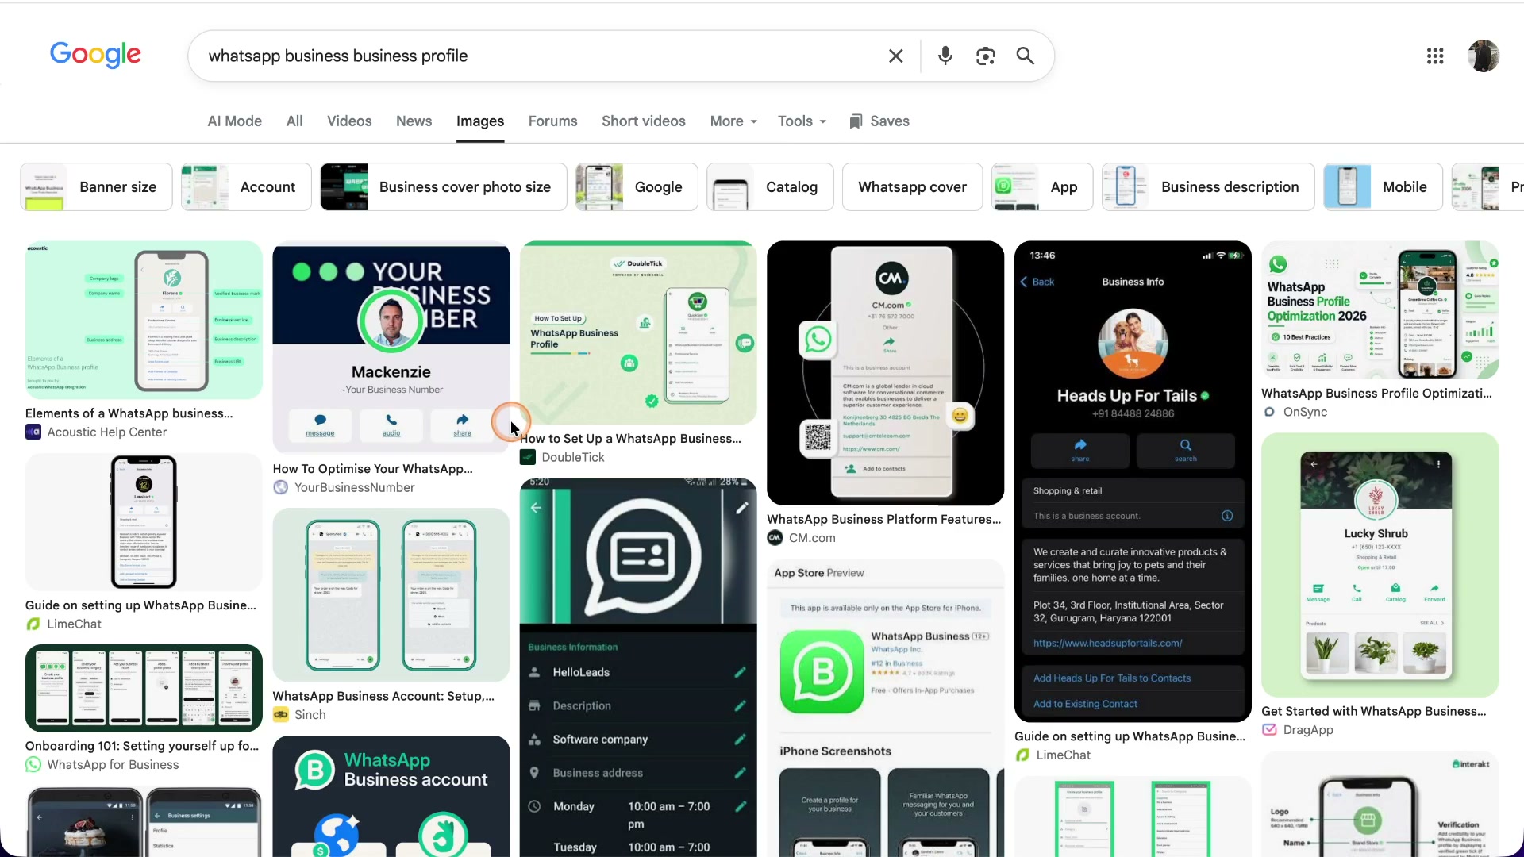Screen dimensions: 1524x857
Task: Select the Whatsapp cover filter chip
Action: [912, 187]
